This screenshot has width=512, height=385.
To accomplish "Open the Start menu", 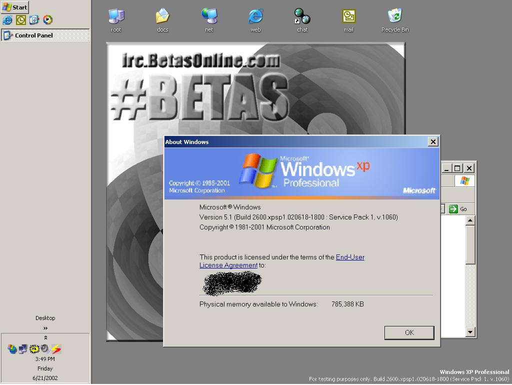I will [15, 7].
